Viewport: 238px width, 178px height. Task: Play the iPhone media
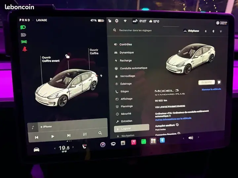point(53,136)
